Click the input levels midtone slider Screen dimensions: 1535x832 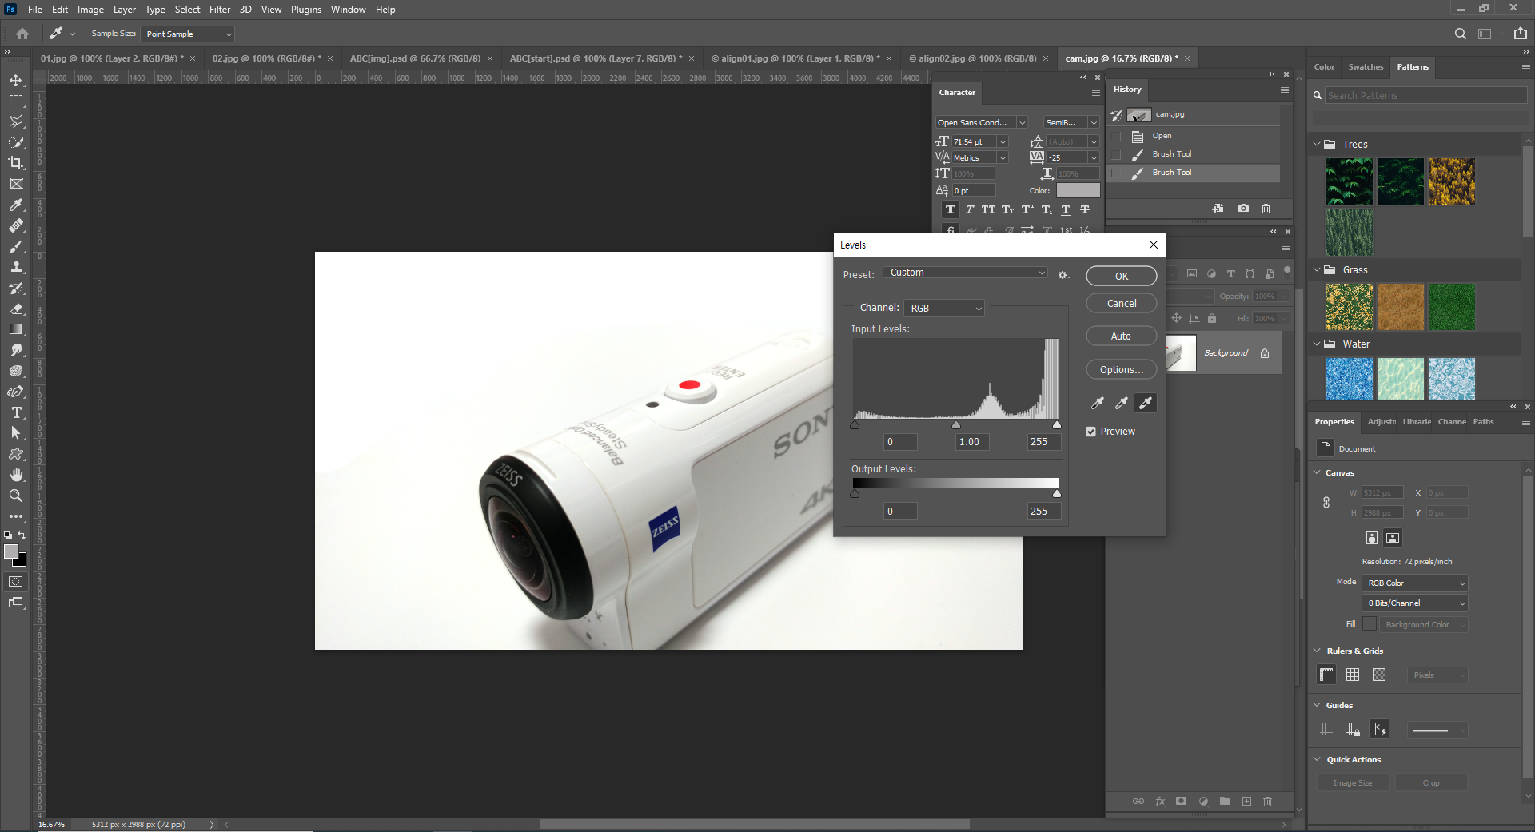[x=956, y=425]
